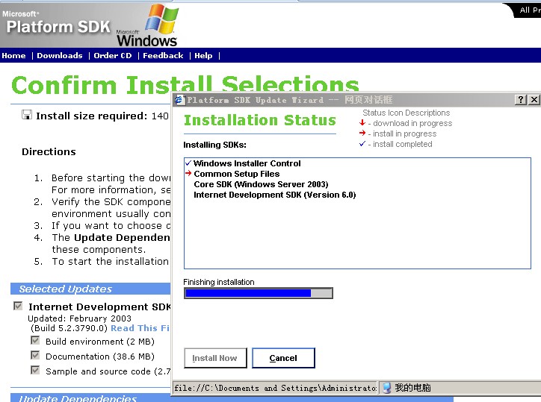Toggle the Sample and source code checkbox
Viewport: 541px width, 402px height.
tap(35, 370)
